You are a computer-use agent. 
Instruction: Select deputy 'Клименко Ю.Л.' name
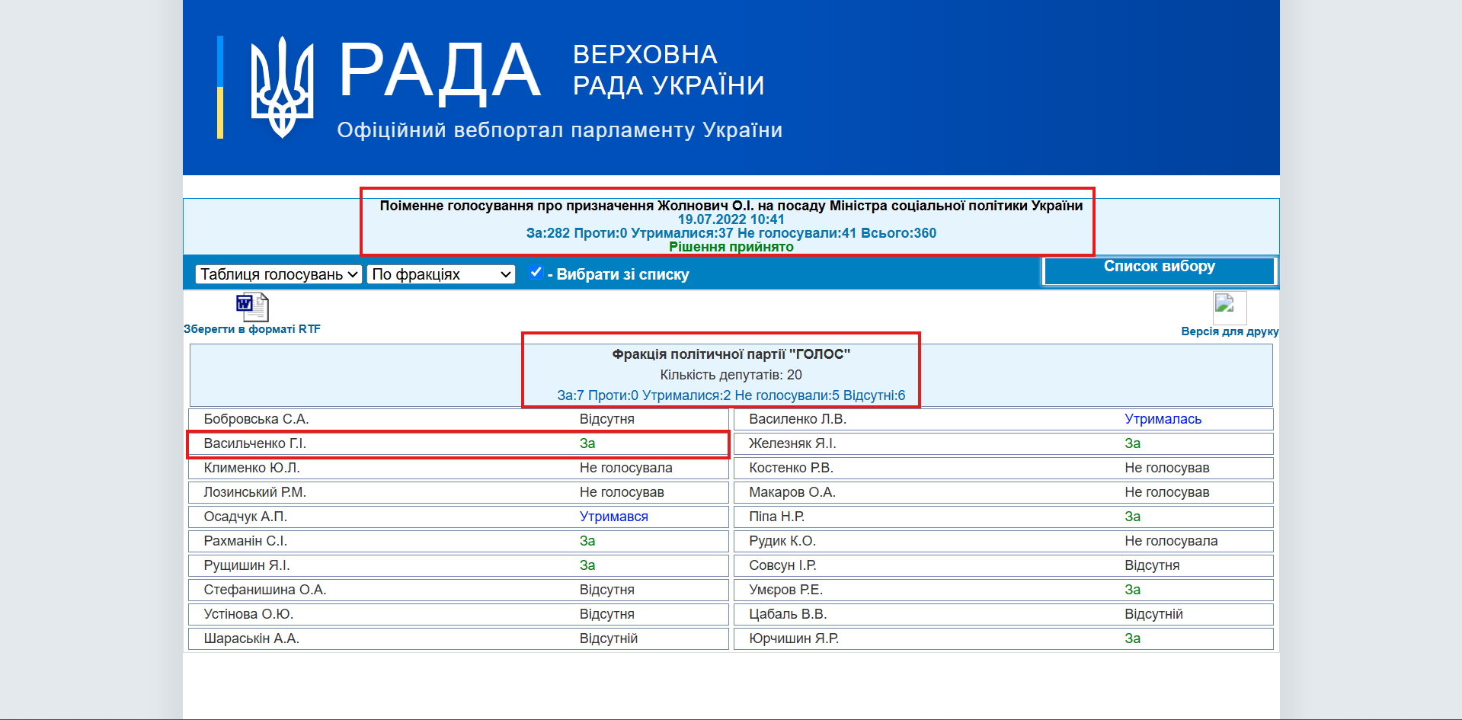[252, 468]
